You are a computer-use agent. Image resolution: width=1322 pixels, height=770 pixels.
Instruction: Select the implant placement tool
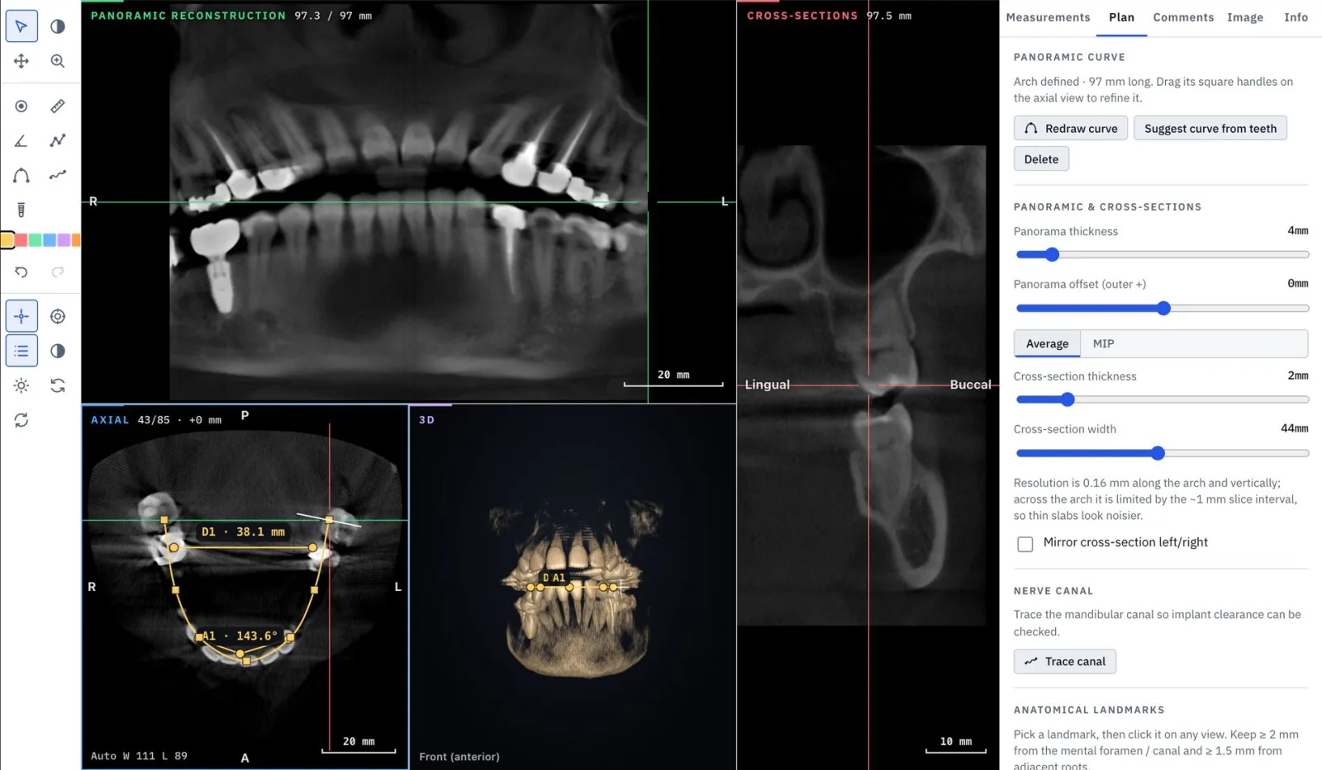(21, 210)
